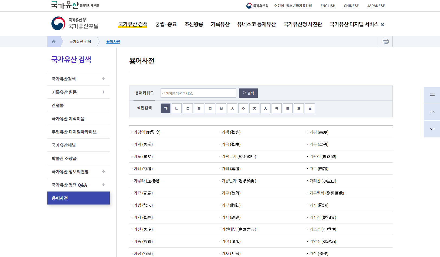Expand the 국가유산검색 sidebar item
Image resolution: width=440 pixels, height=257 pixels.
pyautogui.click(x=103, y=79)
